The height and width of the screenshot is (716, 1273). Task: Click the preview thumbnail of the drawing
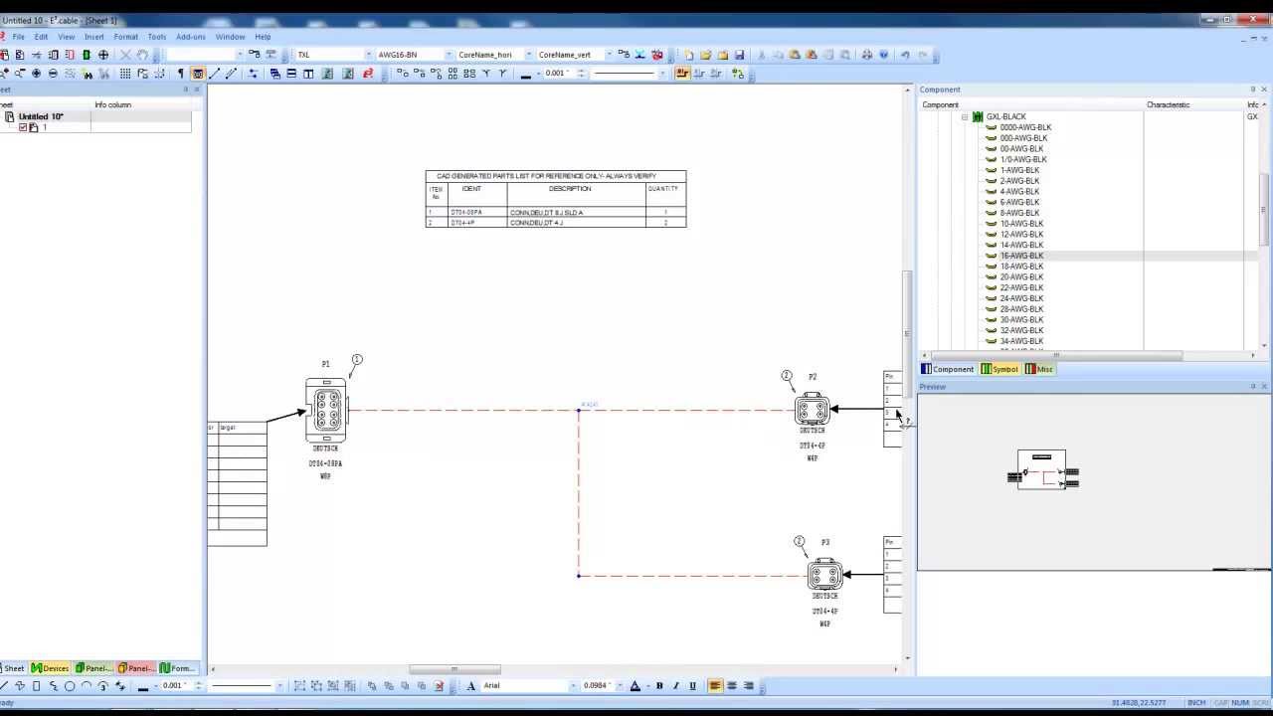[x=1043, y=469]
